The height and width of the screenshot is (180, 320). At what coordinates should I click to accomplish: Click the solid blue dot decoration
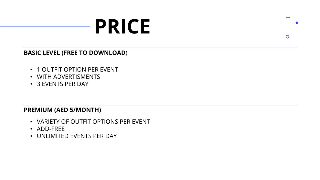pyautogui.click(x=297, y=23)
